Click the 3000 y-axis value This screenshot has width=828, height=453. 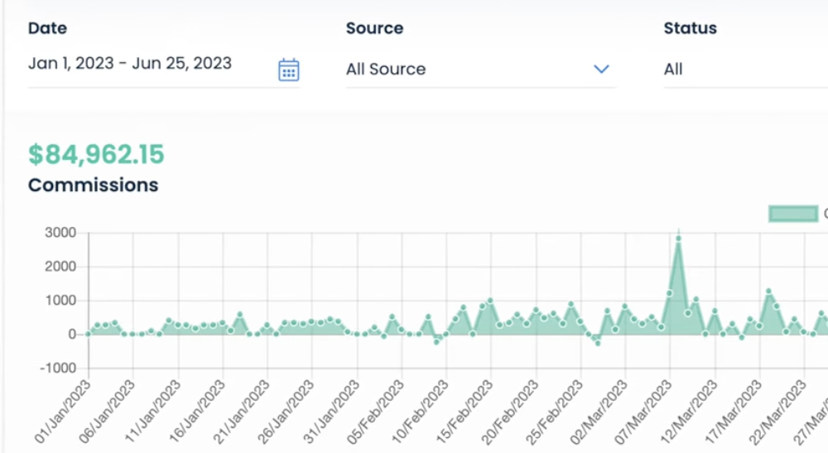(x=60, y=233)
